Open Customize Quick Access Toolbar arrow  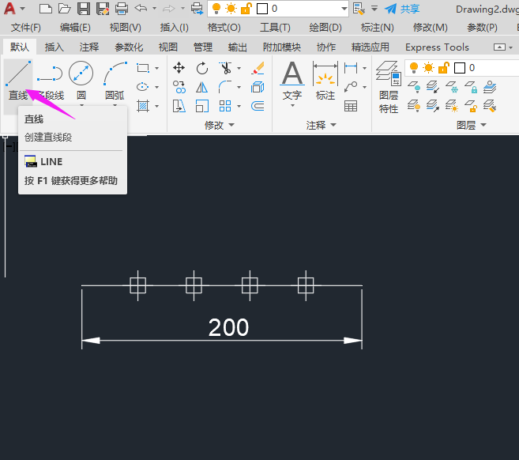pyautogui.click(x=374, y=9)
